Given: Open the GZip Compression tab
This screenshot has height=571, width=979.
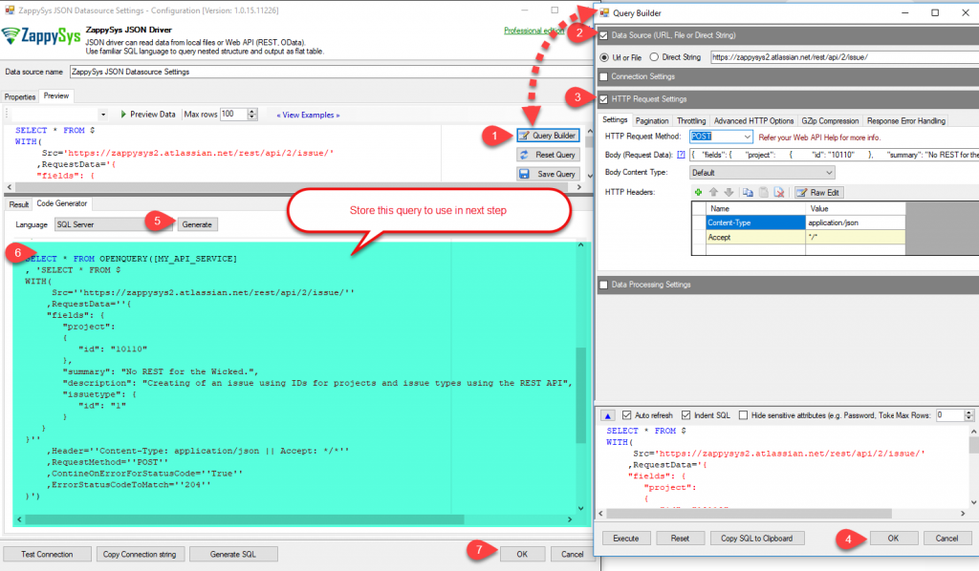Looking at the screenshot, I should (830, 121).
